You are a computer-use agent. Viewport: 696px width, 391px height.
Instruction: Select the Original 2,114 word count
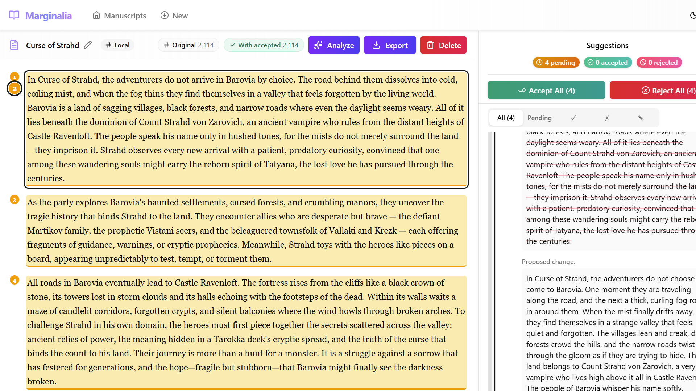coord(188,45)
